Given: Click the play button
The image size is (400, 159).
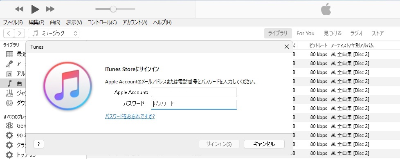Looking at the screenshot, I should pos(35,9).
